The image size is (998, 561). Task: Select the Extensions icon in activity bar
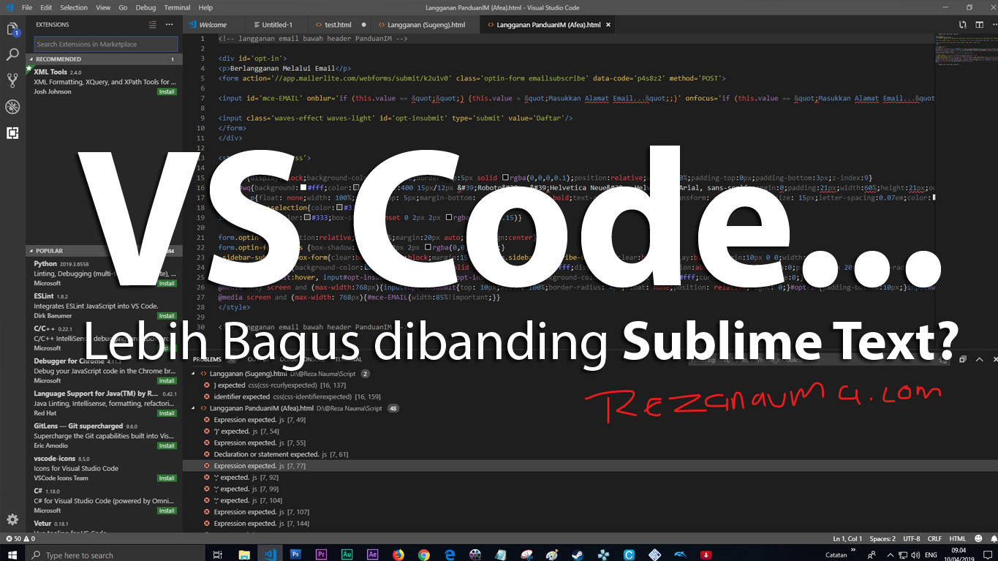coord(12,133)
